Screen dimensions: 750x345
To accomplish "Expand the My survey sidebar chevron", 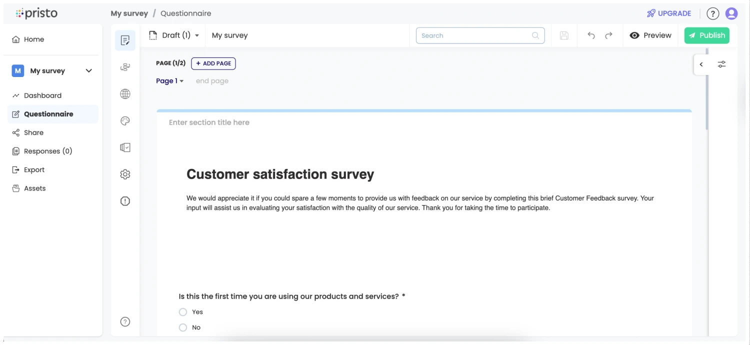I will 89,71.
